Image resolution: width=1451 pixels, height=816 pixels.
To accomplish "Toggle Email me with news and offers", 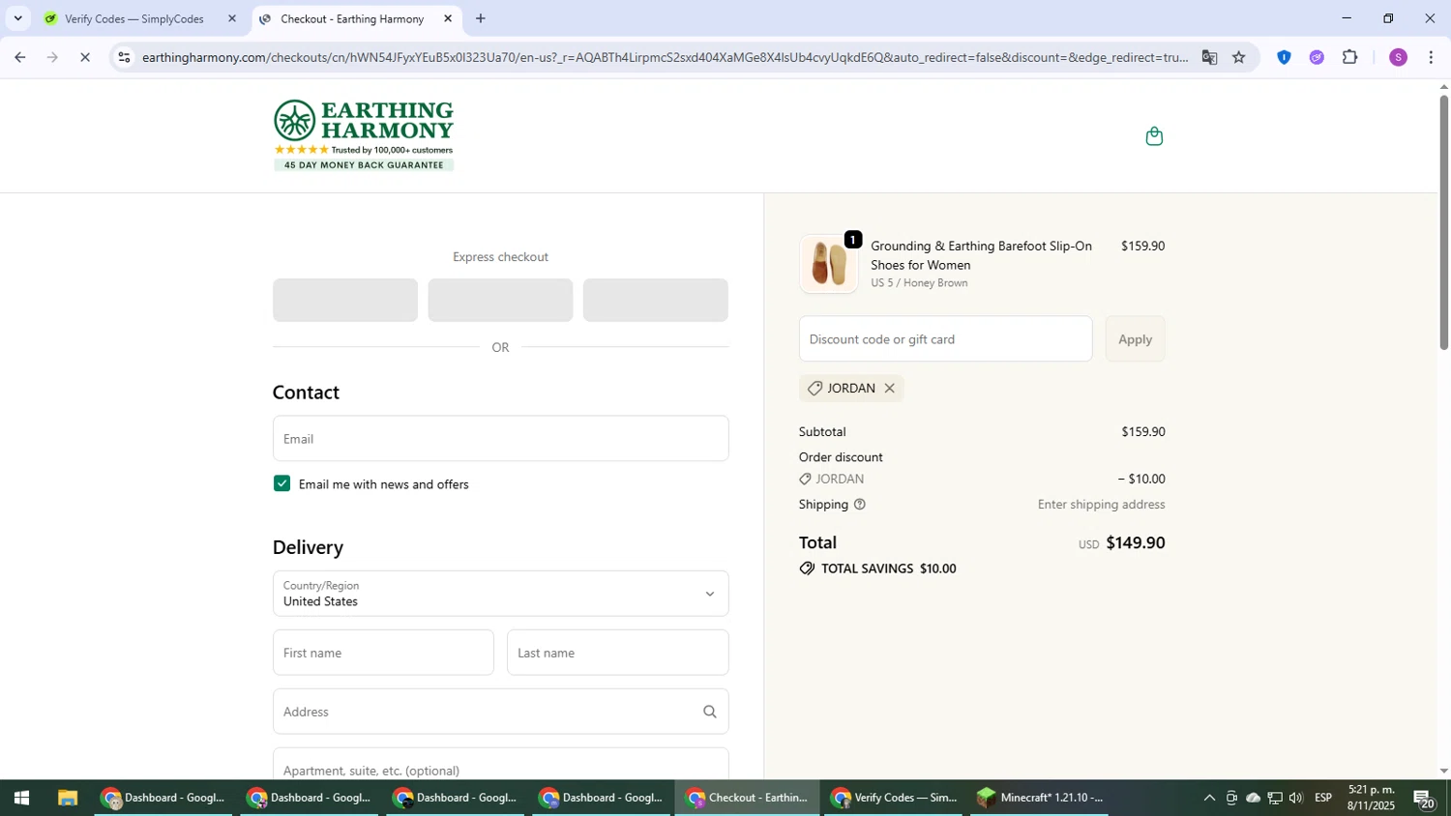I will pos(281,483).
